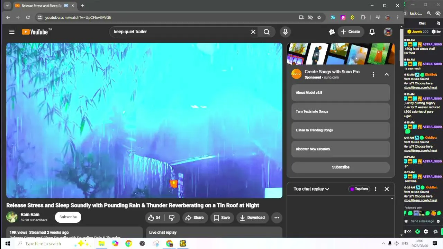Open Windows notification center

point(435,243)
